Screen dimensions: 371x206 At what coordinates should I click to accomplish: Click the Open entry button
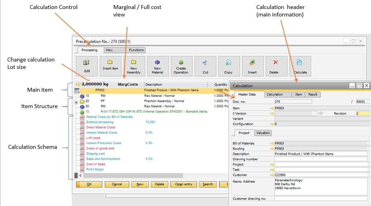tap(184, 184)
